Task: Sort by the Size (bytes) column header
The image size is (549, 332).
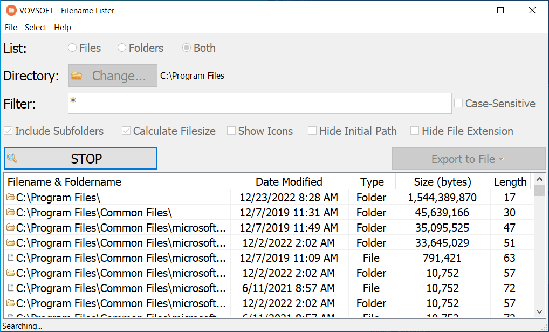Action: point(442,182)
